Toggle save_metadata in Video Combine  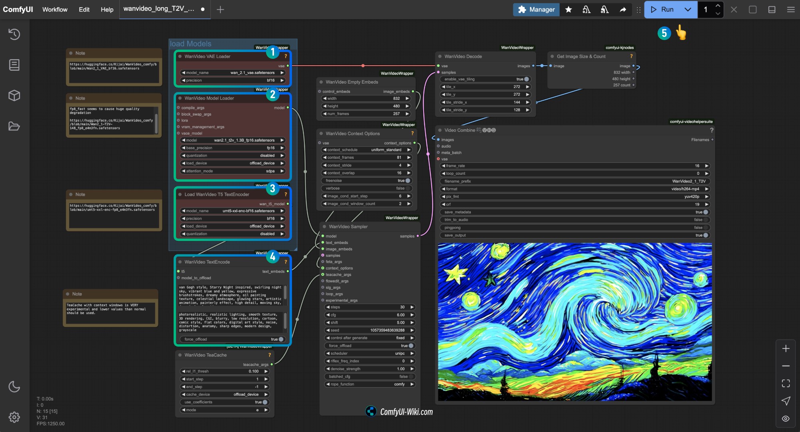(x=575, y=212)
